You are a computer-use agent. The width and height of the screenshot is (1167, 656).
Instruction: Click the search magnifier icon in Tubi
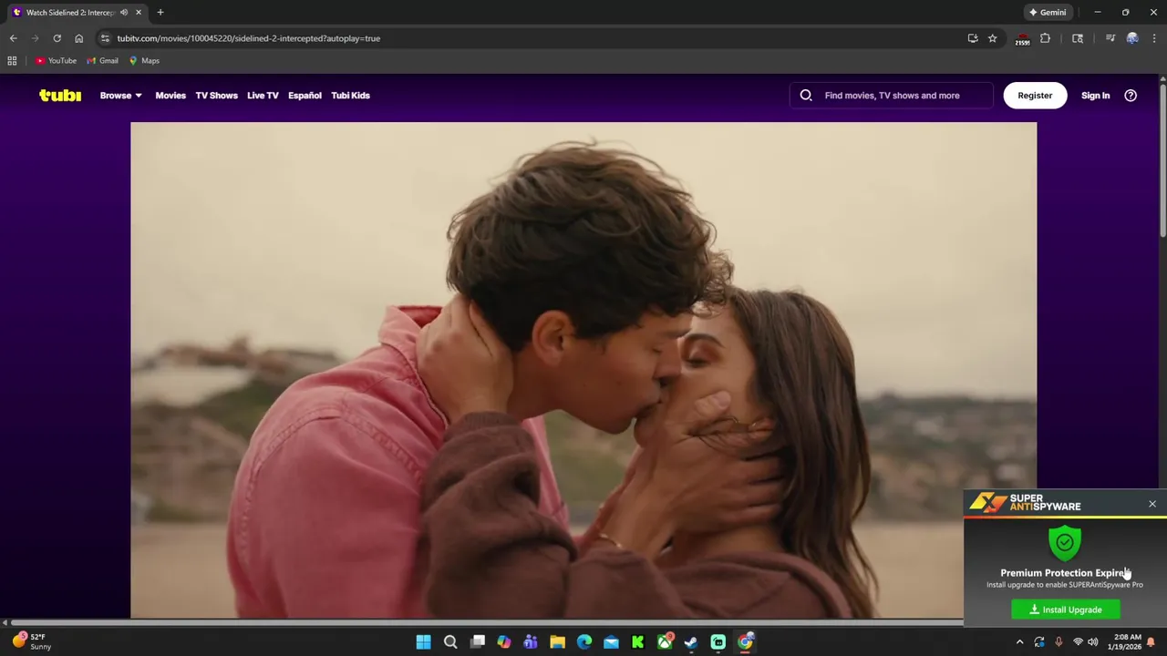point(806,96)
